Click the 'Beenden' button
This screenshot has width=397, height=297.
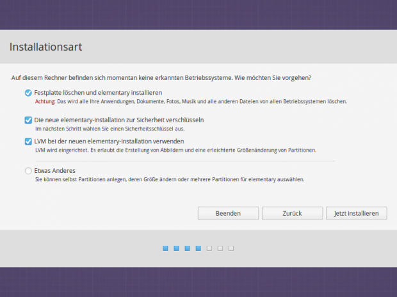[228, 213]
